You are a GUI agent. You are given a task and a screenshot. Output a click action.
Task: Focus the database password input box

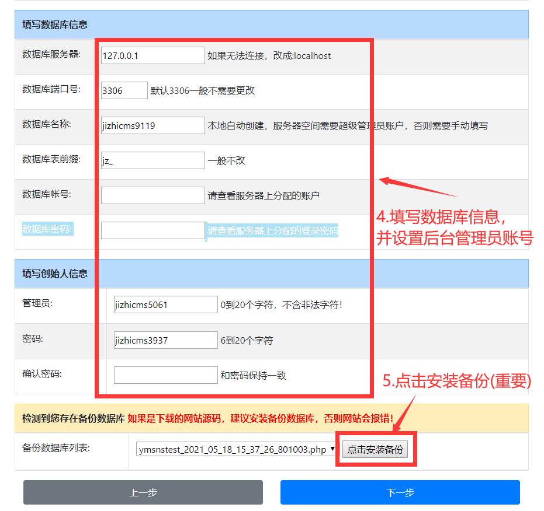[x=153, y=230]
